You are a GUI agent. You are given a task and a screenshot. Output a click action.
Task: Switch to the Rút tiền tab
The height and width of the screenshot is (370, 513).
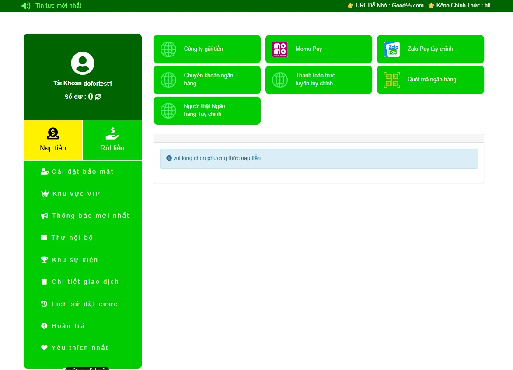[x=112, y=140]
